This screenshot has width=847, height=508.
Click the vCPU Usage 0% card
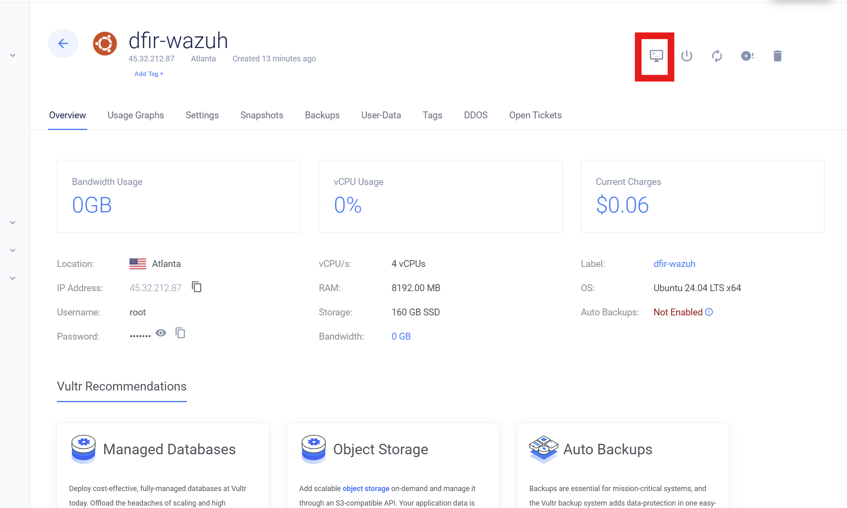tap(440, 196)
